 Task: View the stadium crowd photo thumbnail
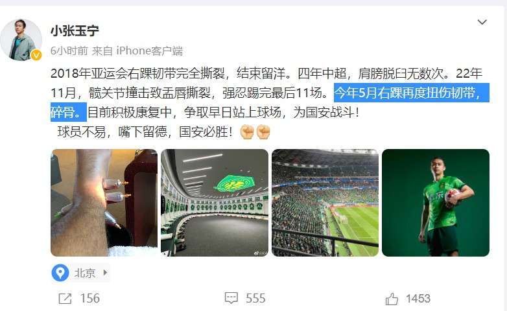tap(325, 203)
